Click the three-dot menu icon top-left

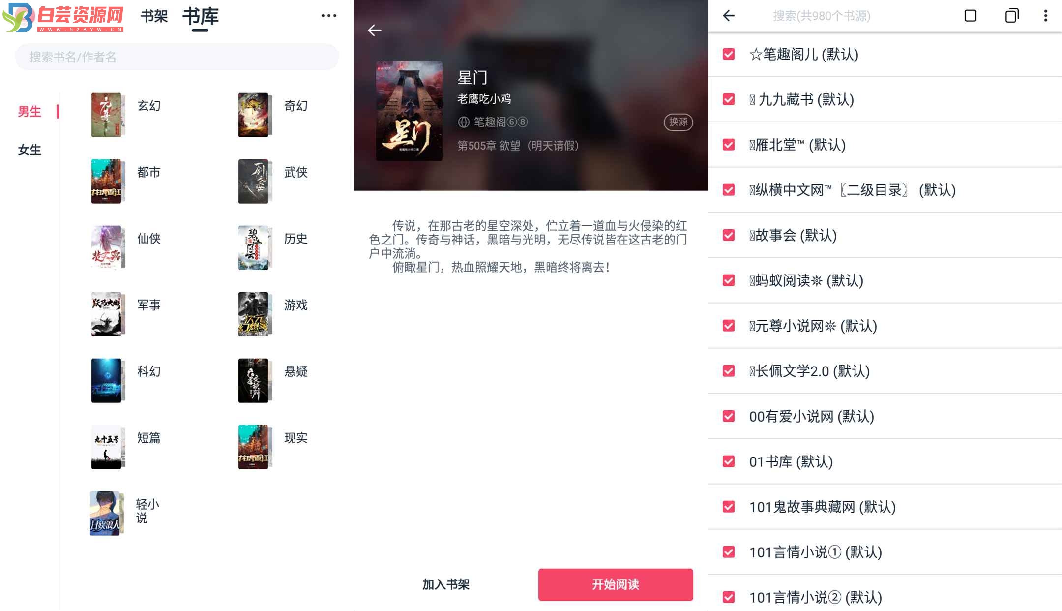(x=328, y=16)
